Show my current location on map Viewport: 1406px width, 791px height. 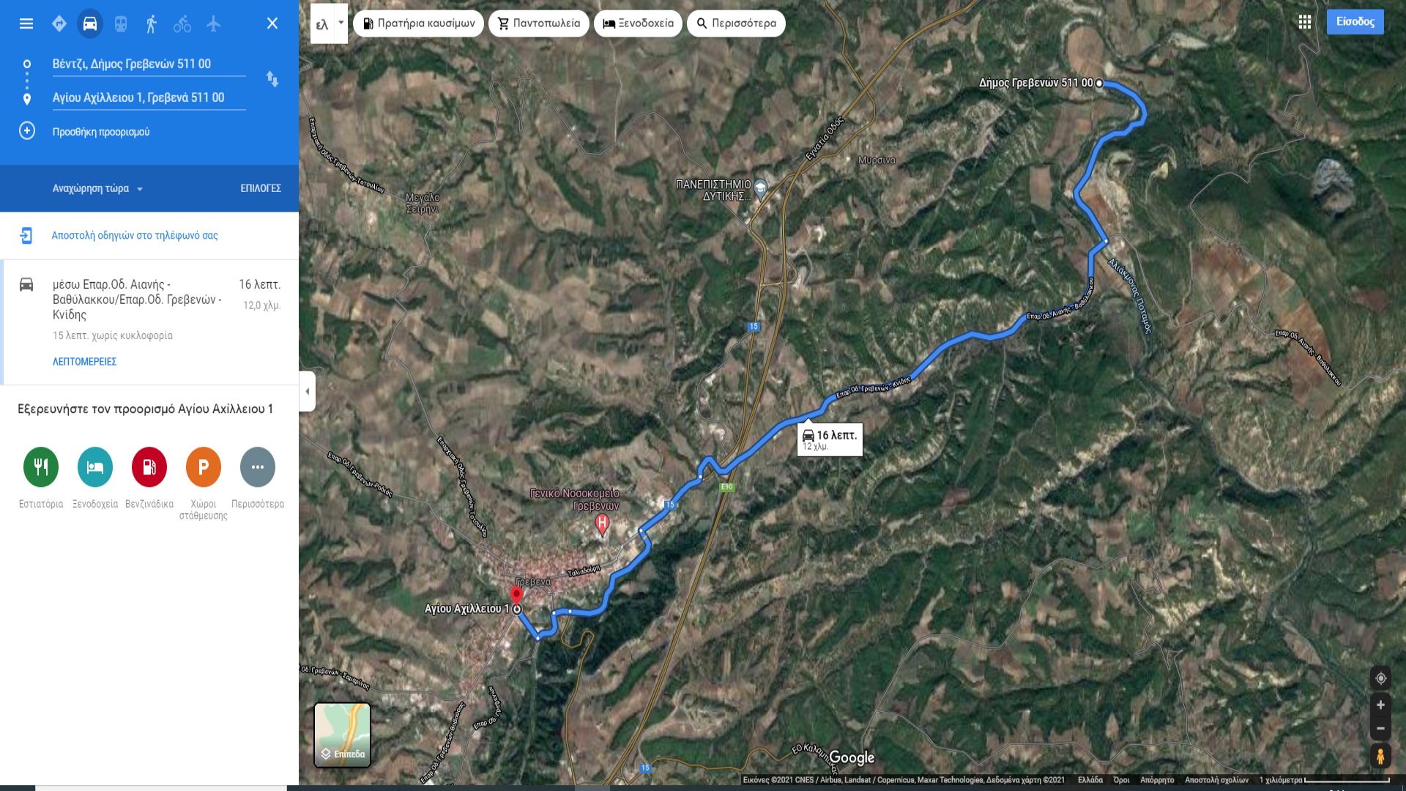[x=1380, y=678]
